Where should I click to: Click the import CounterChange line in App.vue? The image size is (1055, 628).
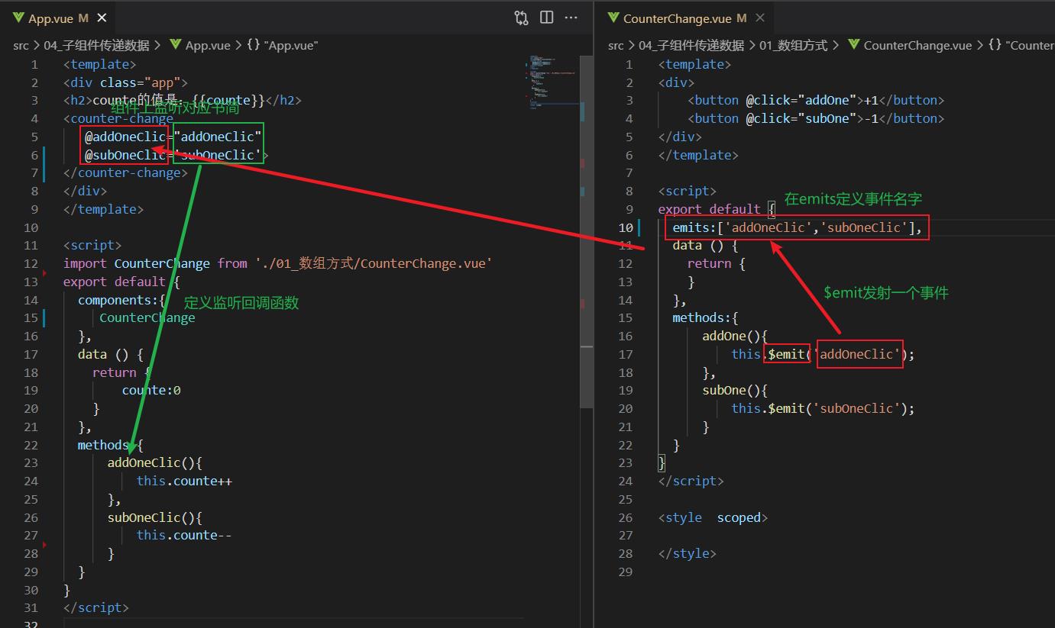278,263
